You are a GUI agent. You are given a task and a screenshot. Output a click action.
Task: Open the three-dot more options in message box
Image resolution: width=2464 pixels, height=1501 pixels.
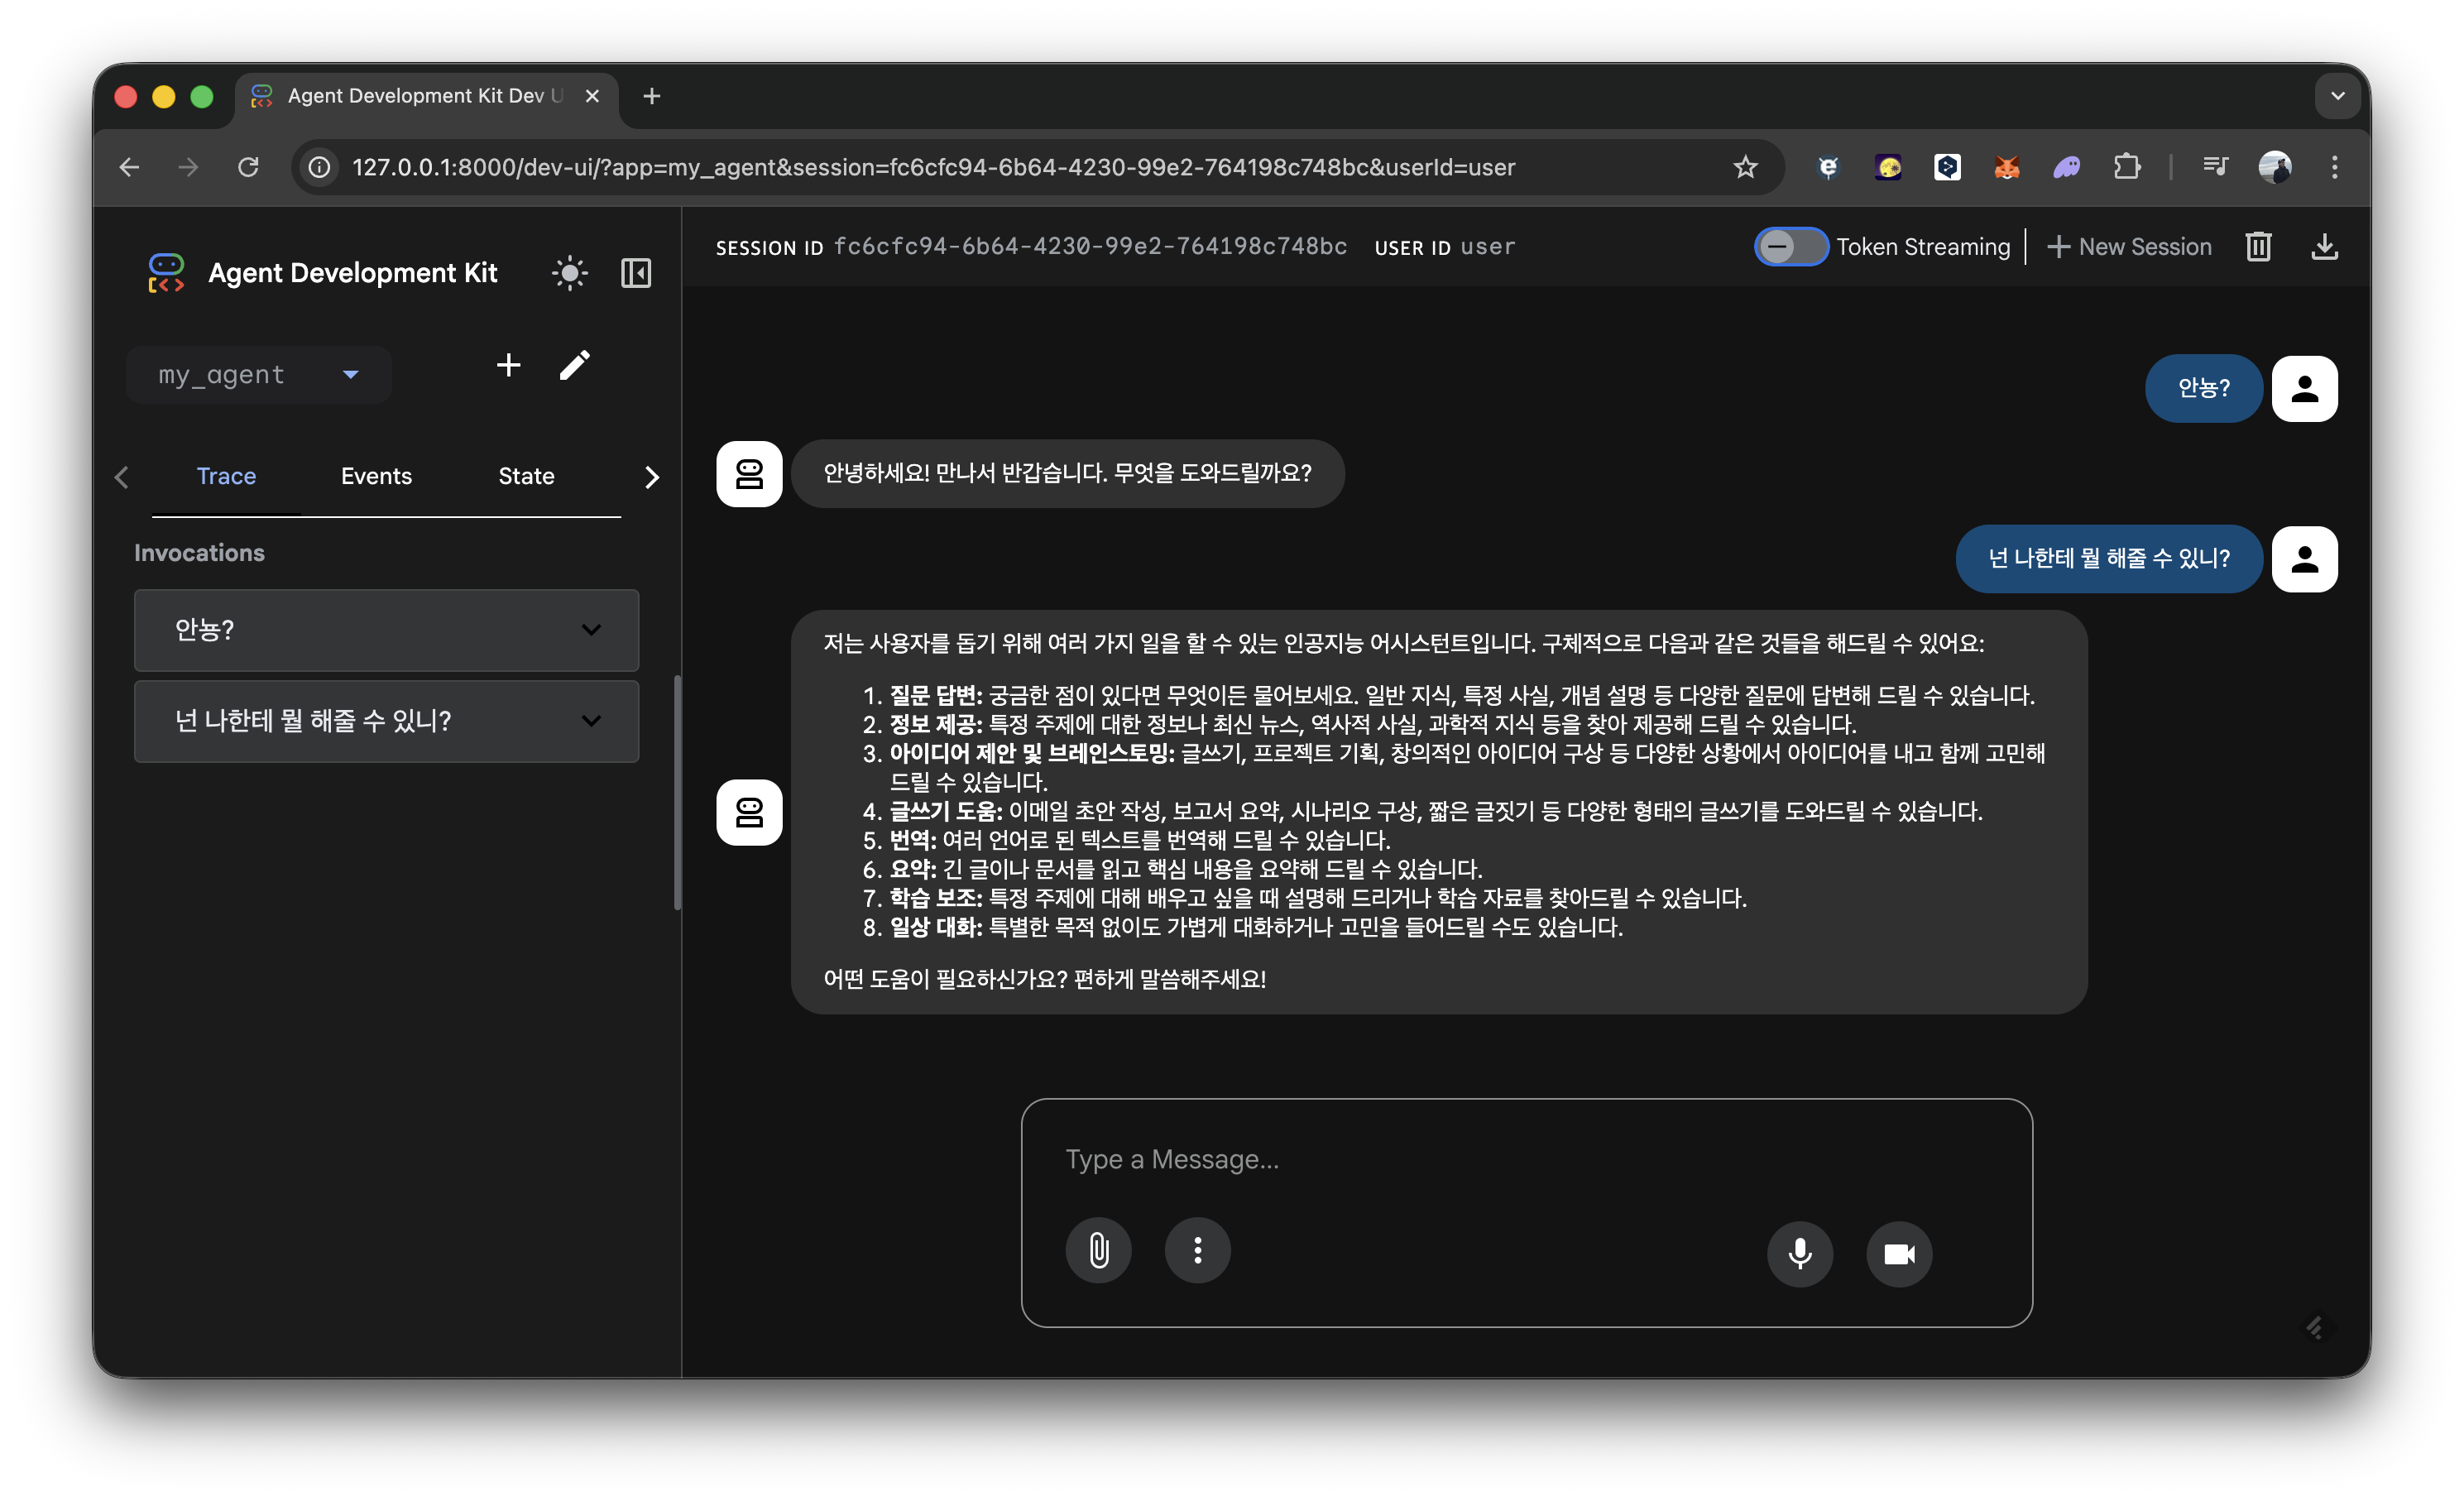[x=1197, y=1250]
